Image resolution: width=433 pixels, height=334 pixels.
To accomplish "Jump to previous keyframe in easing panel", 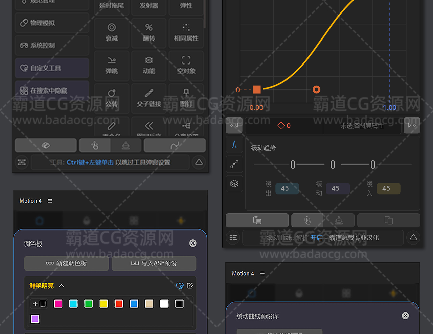I will point(234,125).
